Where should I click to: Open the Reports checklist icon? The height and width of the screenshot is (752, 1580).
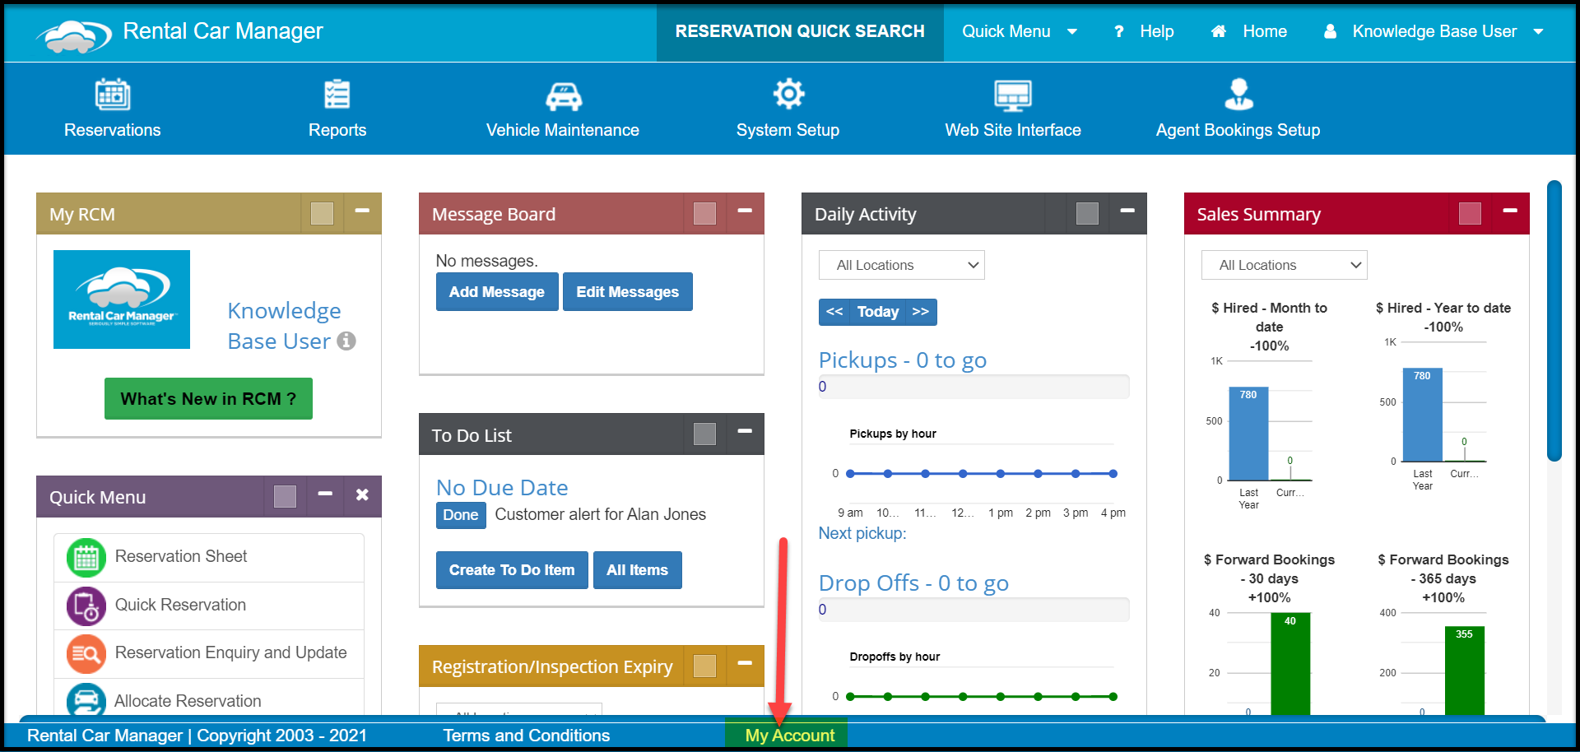[x=337, y=95]
